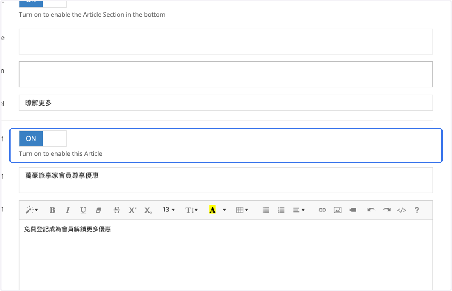
Task: Open the paragraph alignment dropdown
Action: 299,210
